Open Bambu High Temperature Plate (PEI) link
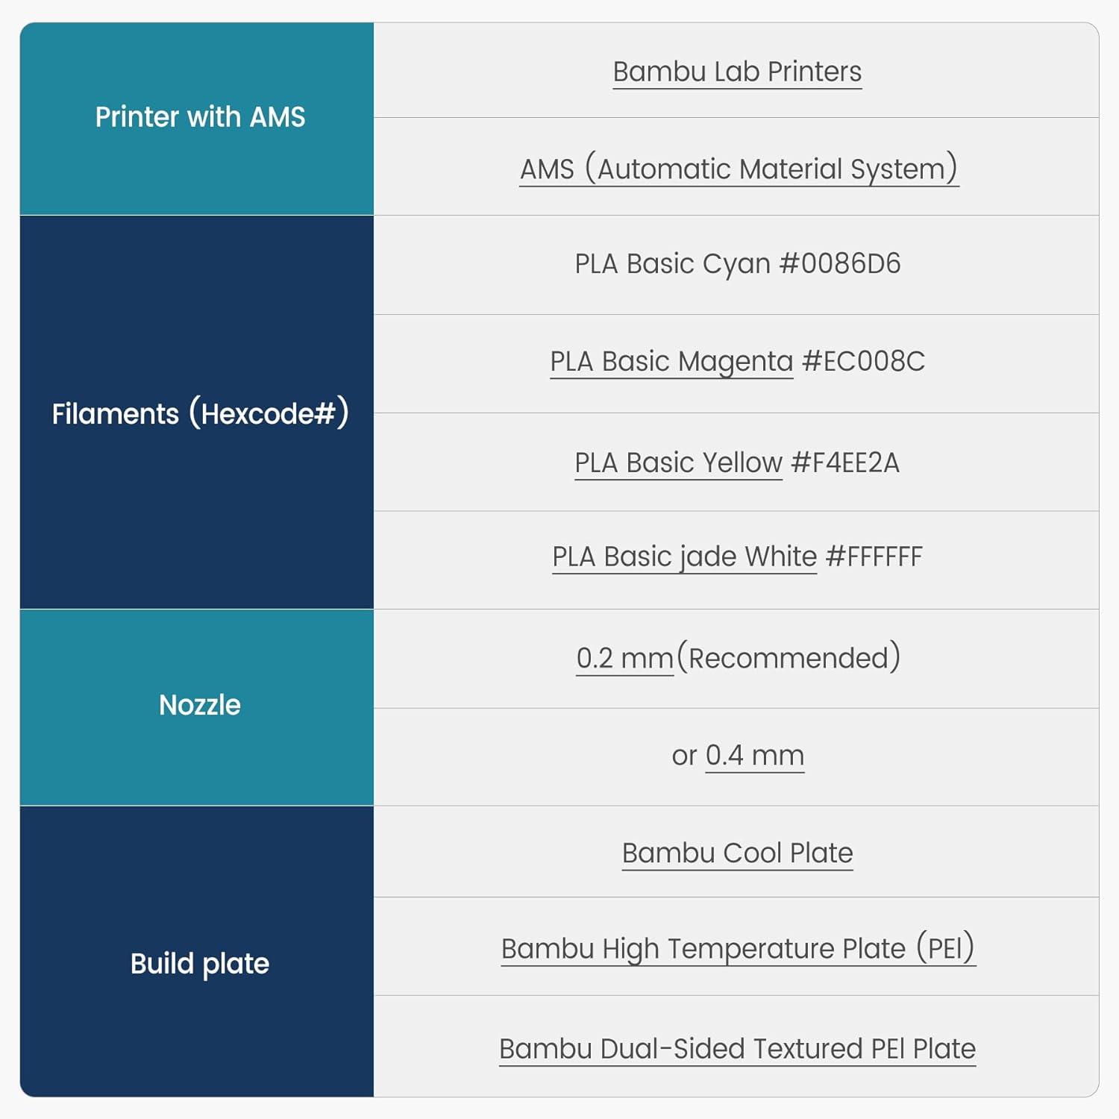This screenshot has width=1119, height=1119. pyautogui.click(x=738, y=948)
